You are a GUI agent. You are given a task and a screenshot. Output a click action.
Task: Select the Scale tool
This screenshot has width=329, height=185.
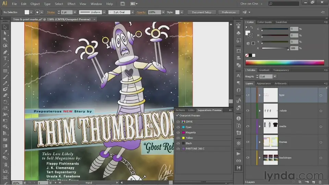point(5,109)
